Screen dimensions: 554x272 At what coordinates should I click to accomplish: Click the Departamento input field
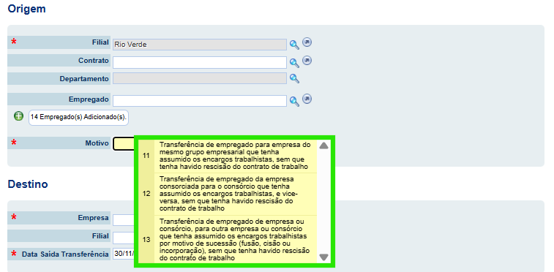[x=200, y=78]
